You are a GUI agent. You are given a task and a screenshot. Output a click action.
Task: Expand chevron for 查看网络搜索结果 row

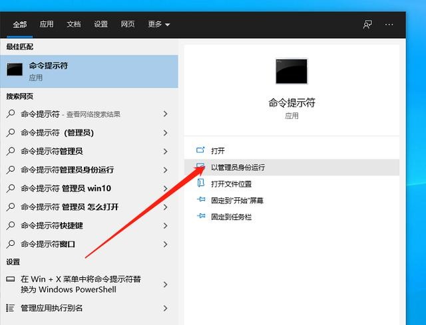point(165,114)
